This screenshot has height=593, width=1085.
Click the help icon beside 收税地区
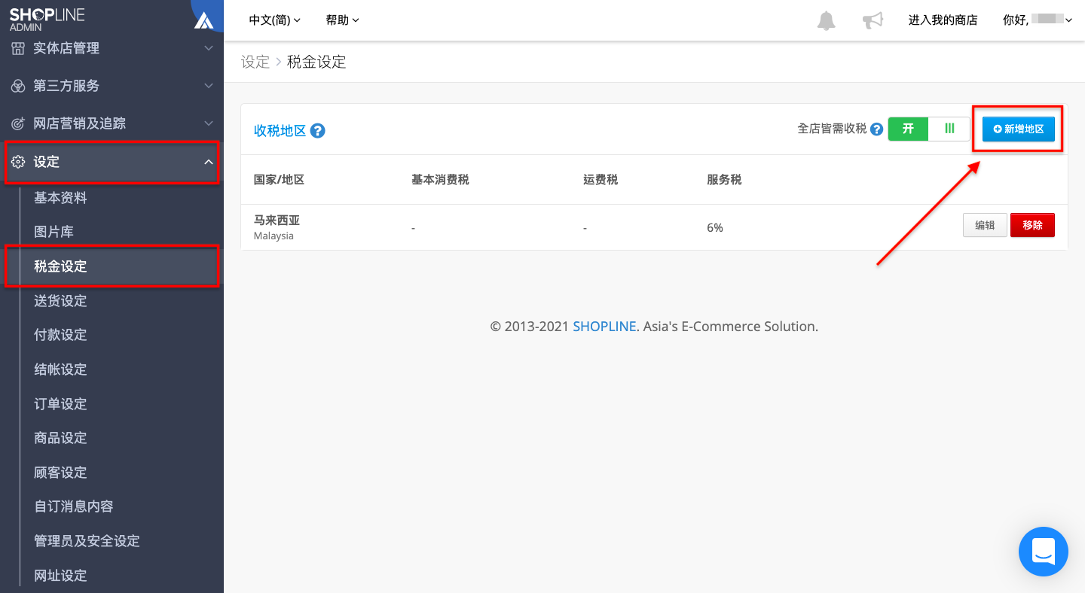tap(317, 131)
